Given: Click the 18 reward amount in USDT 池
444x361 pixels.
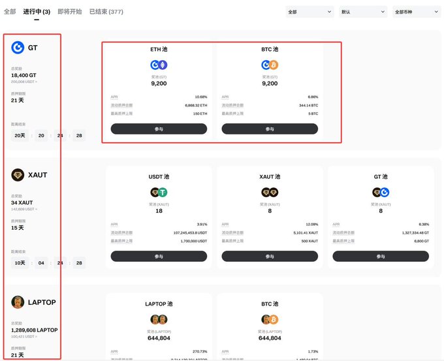Looking at the screenshot, I should coord(159,211).
